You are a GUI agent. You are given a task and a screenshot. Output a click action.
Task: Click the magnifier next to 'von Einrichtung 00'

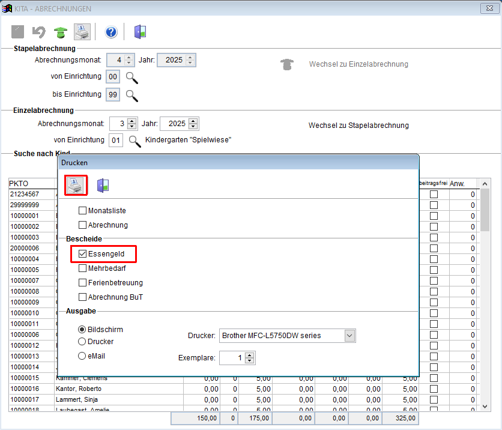[132, 77]
